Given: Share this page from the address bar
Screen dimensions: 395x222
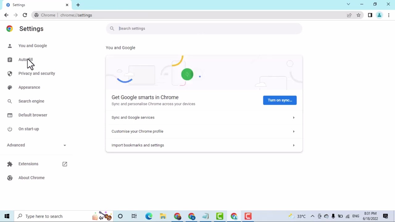Looking at the screenshot, I should [x=349, y=15].
